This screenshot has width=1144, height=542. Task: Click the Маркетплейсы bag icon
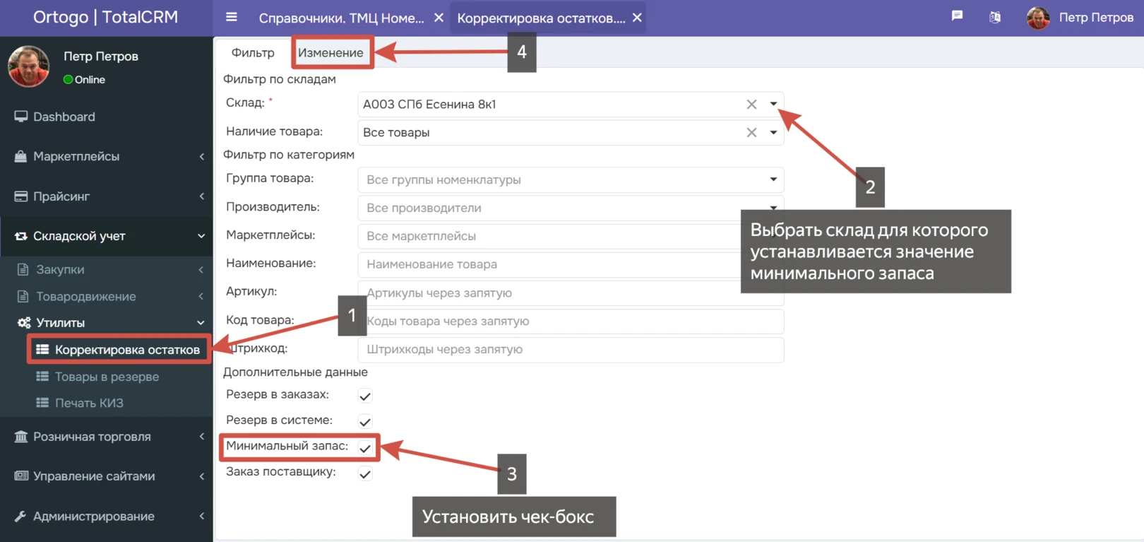tap(20, 156)
